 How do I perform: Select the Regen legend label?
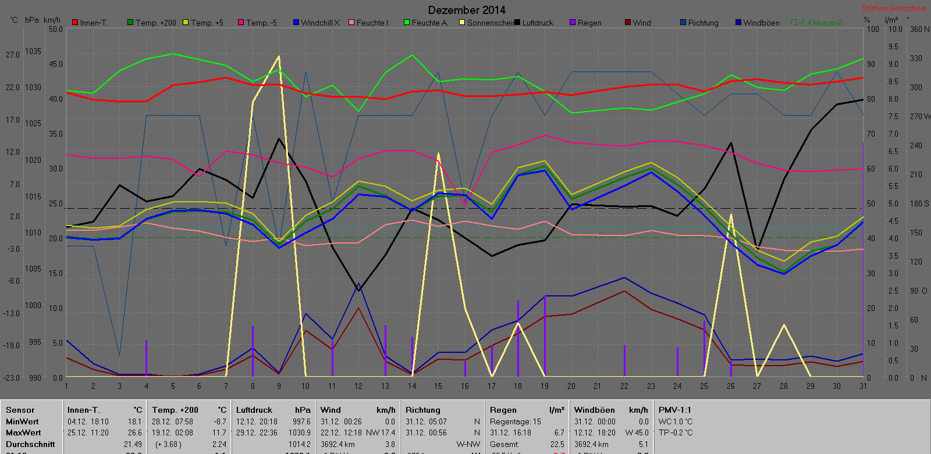(x=589, y=23)
